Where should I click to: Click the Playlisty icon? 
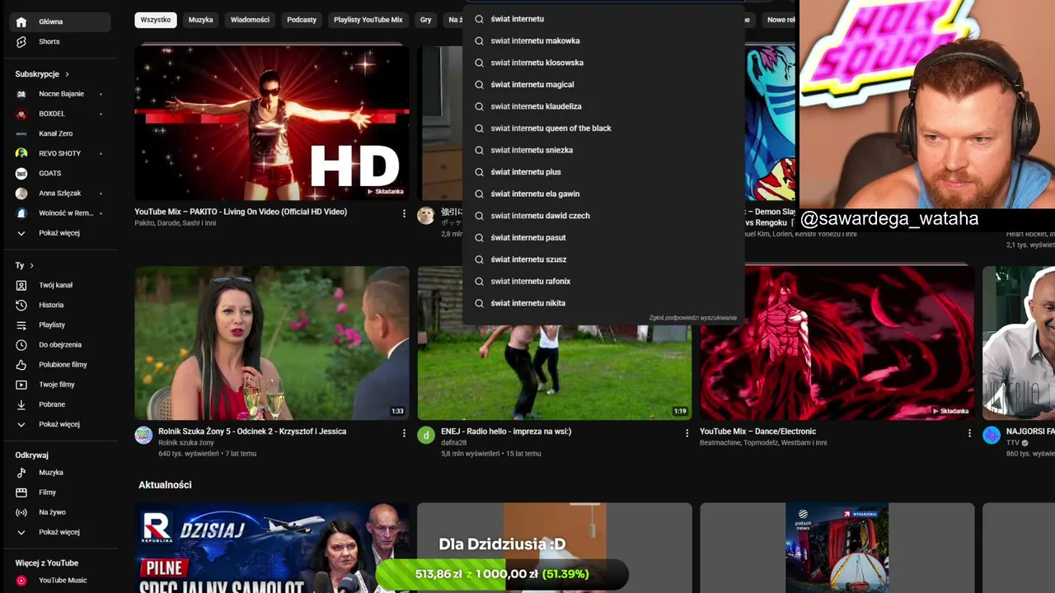tap(21, 325)
